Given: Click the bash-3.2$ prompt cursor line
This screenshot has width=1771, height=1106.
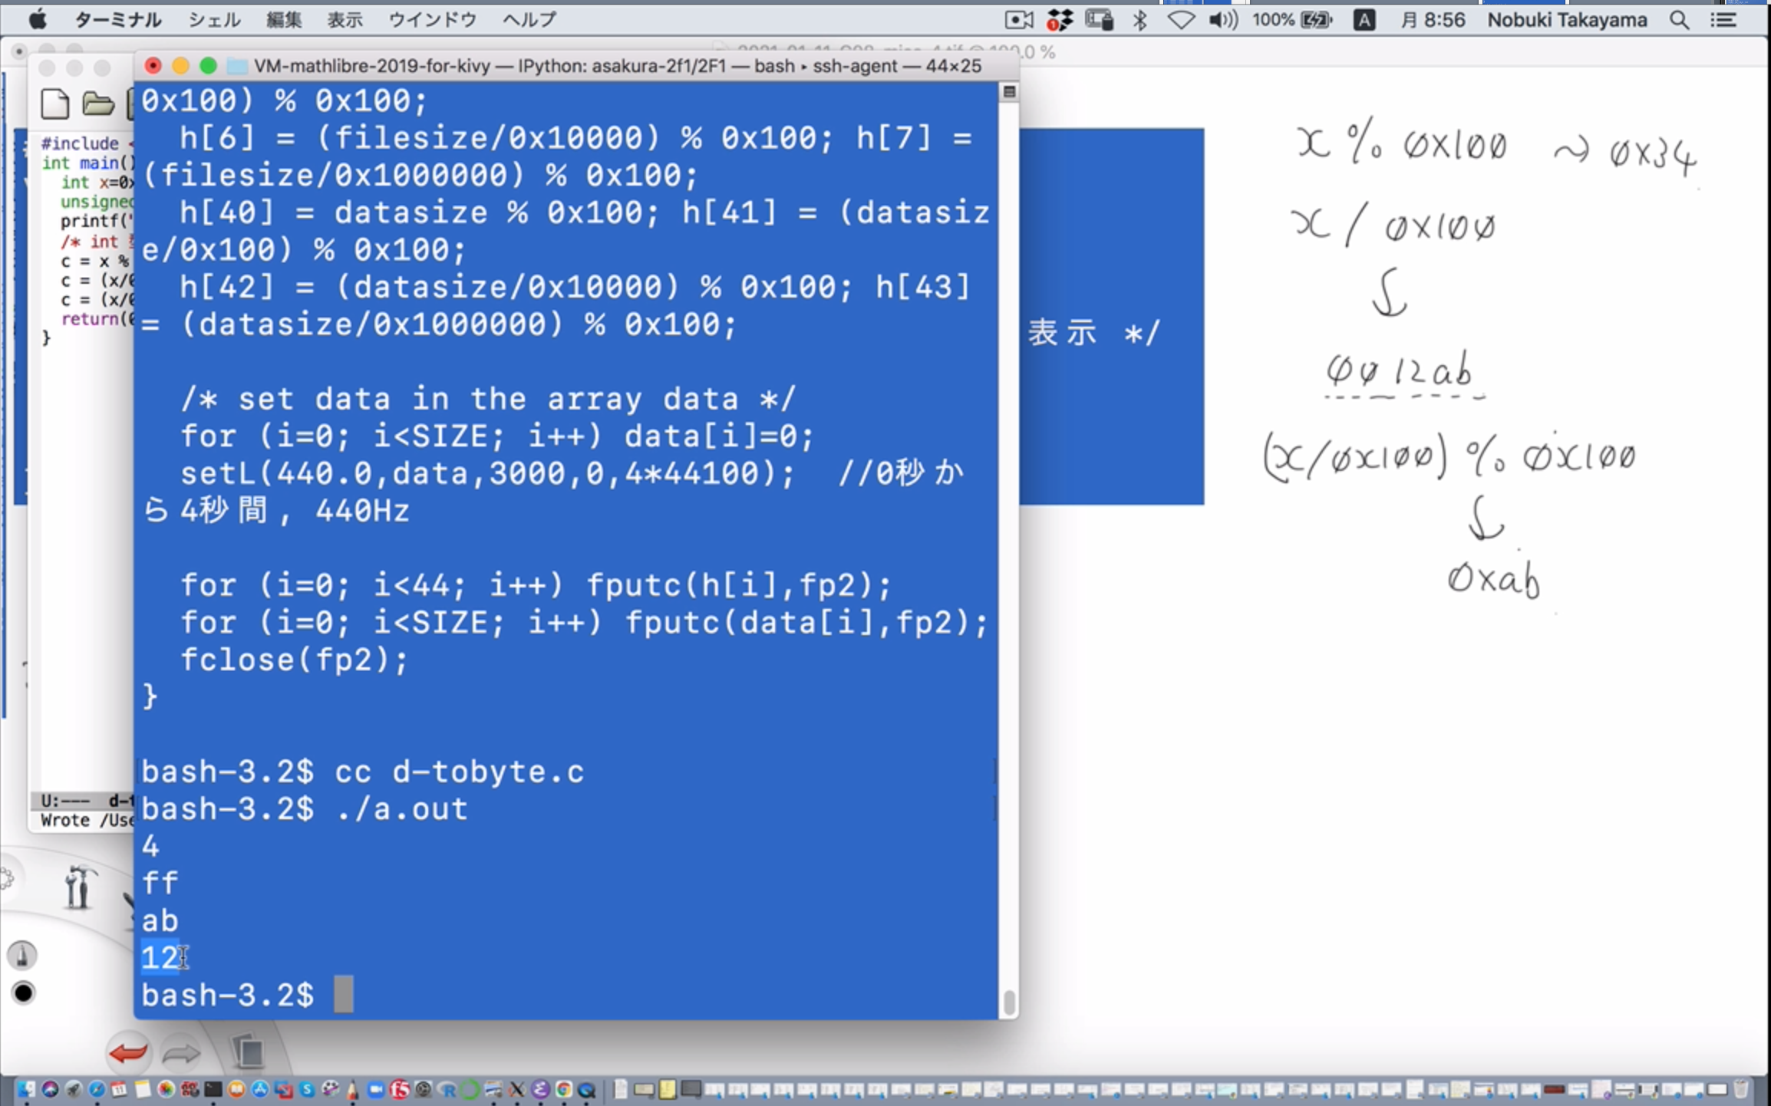Looking at the screenshot, I should [x=247, y=995].
